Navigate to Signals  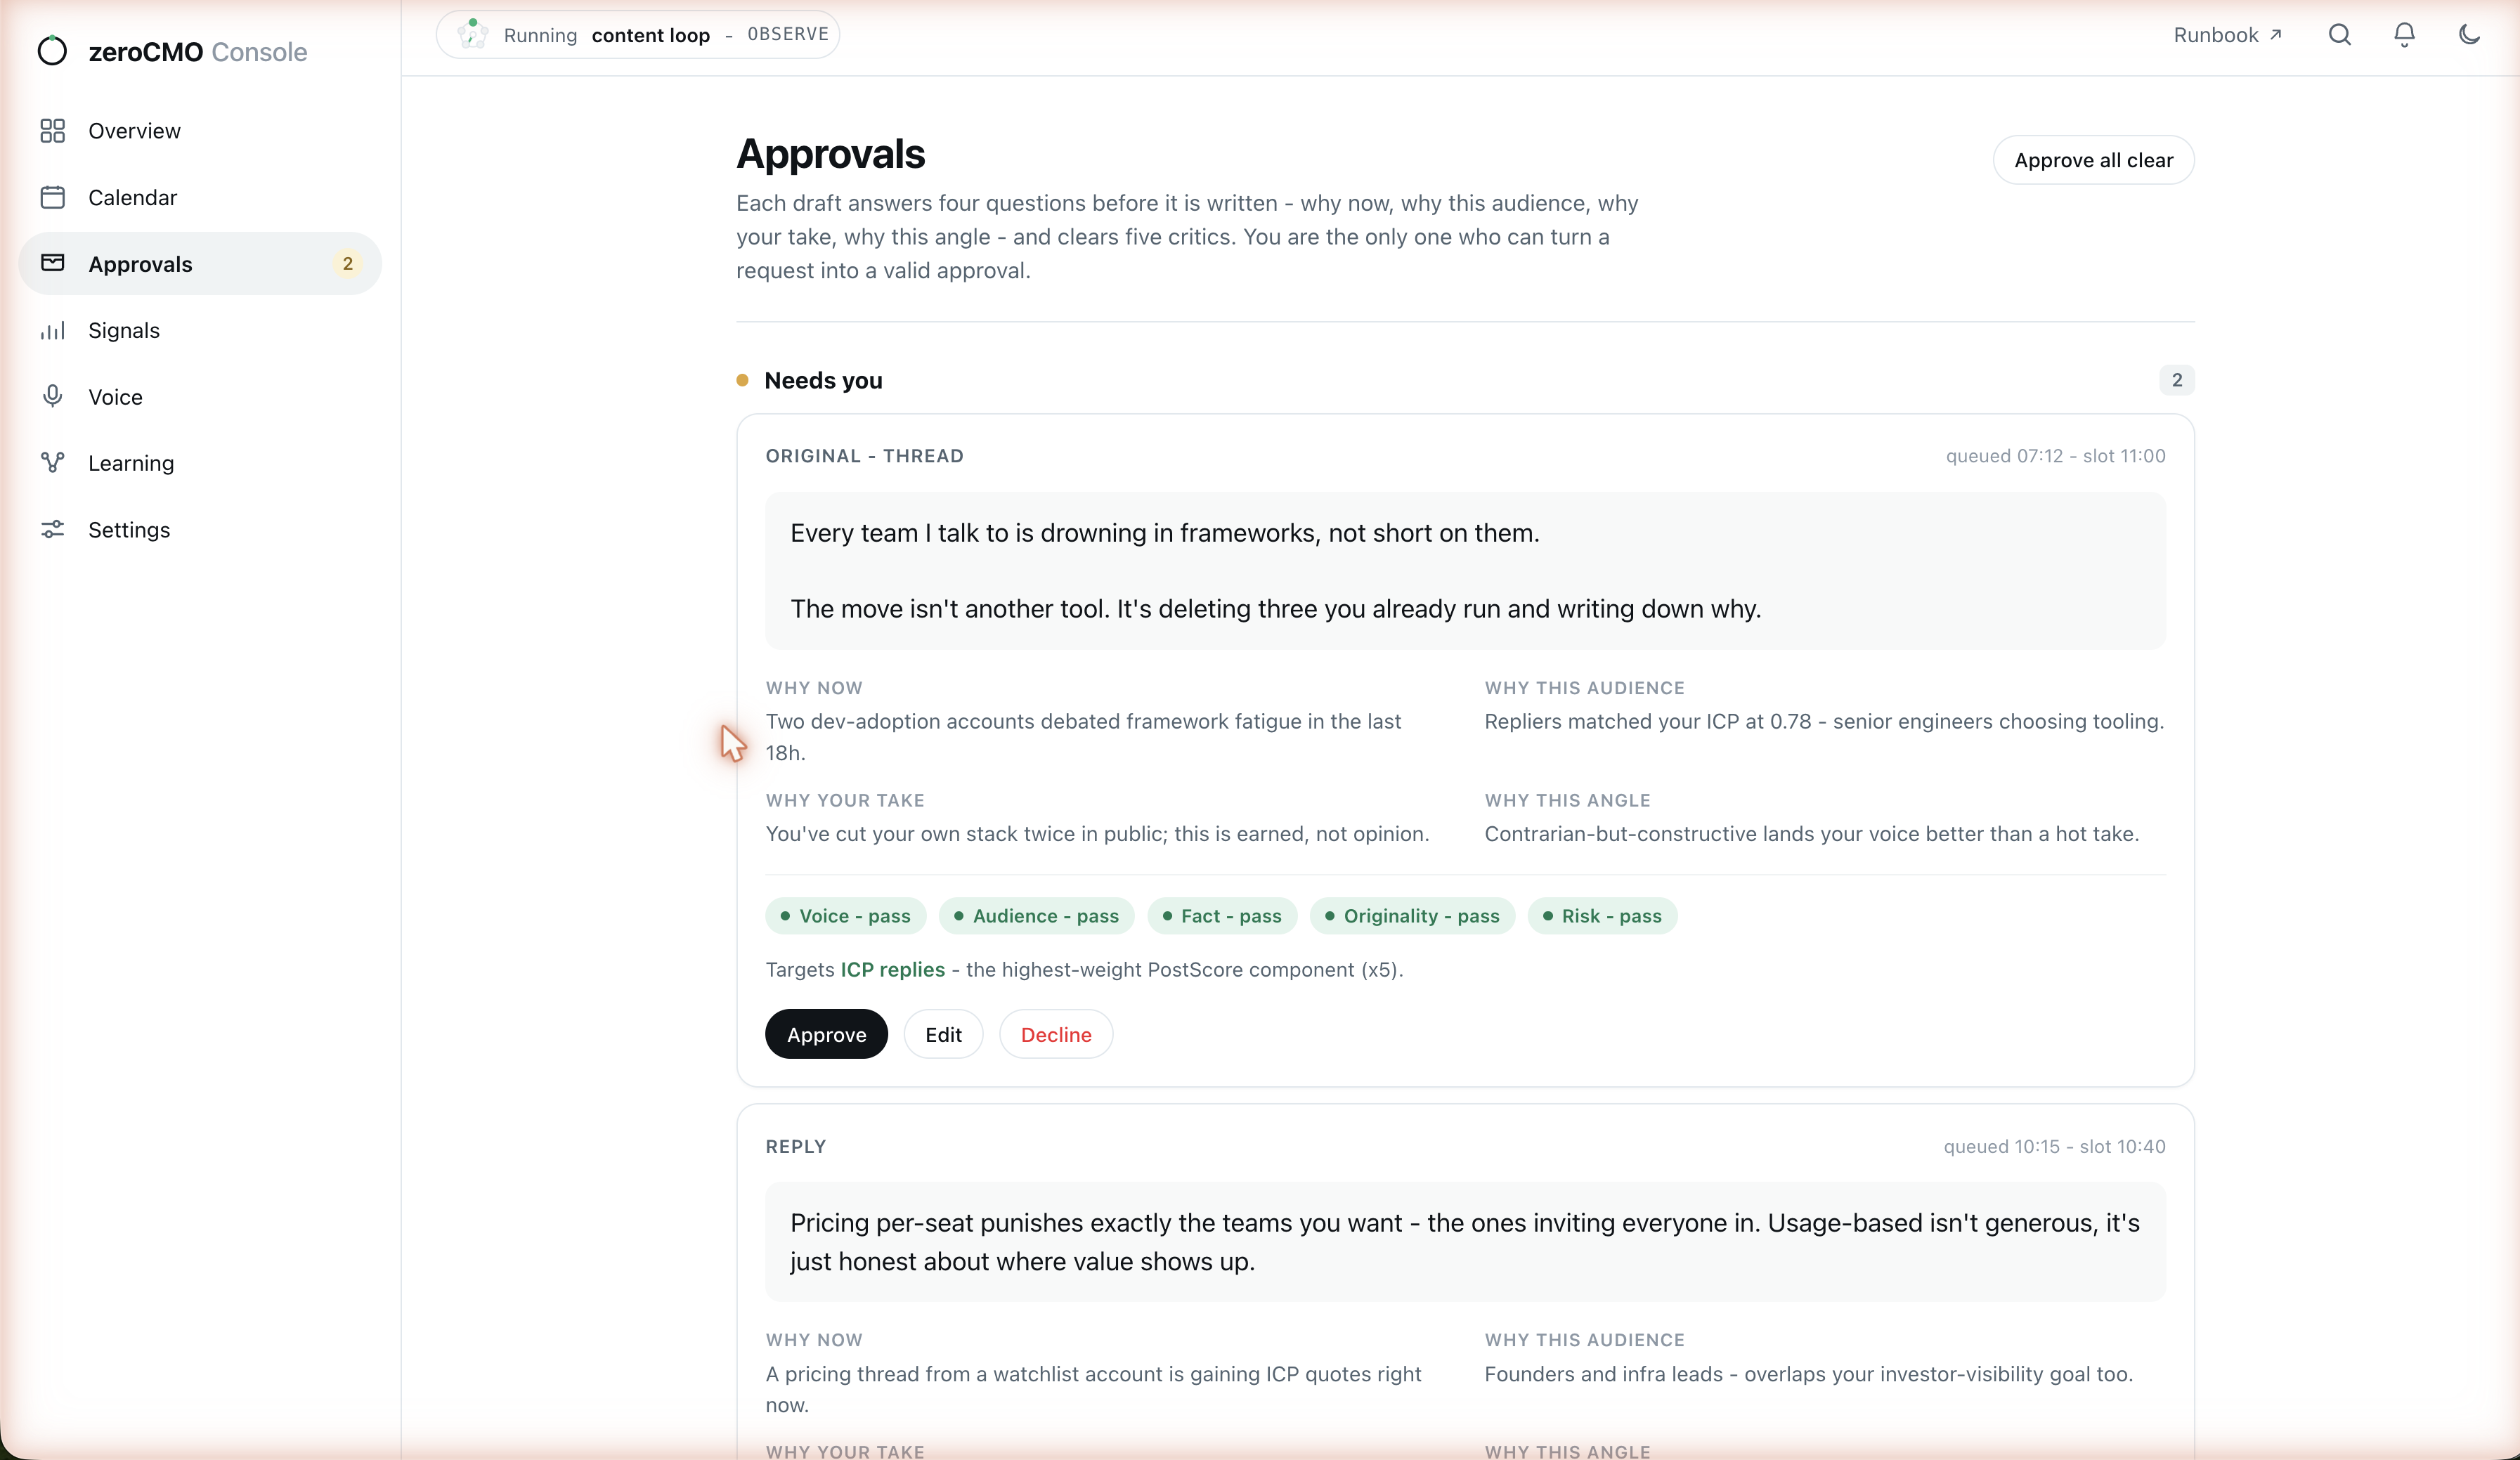click(200, 330)
